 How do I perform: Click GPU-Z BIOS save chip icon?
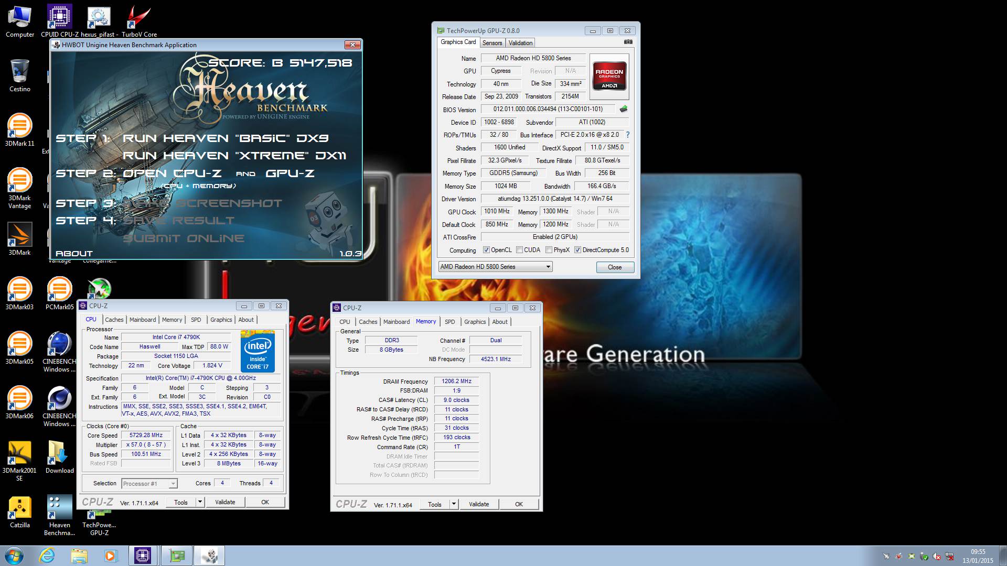tap(624, 110)
